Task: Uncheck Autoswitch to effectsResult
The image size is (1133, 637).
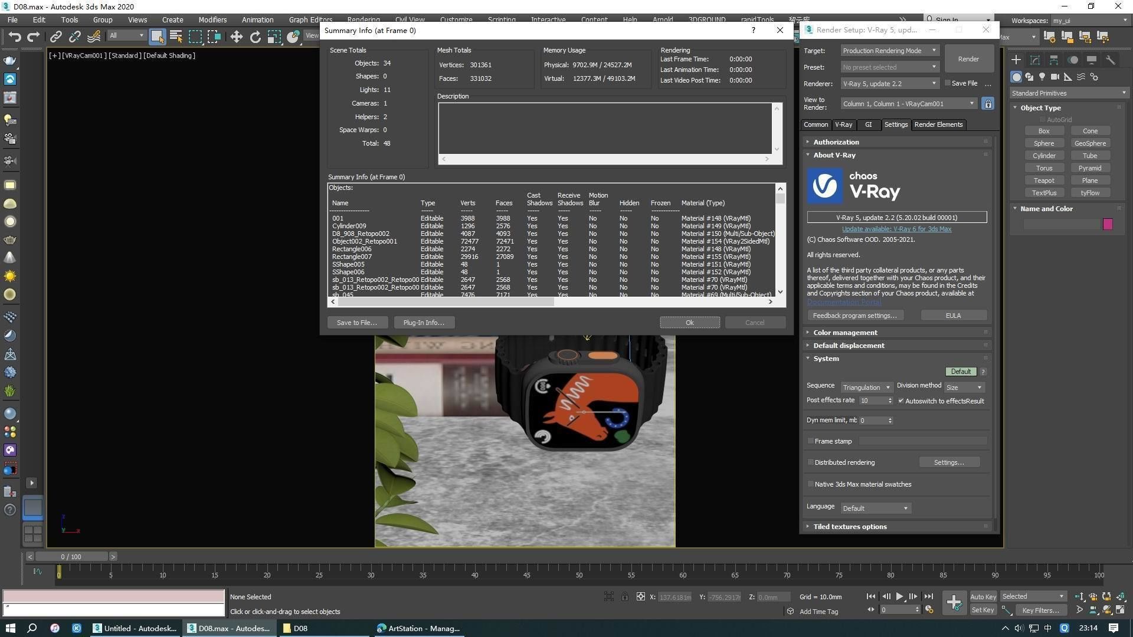Action: [901, 401]
